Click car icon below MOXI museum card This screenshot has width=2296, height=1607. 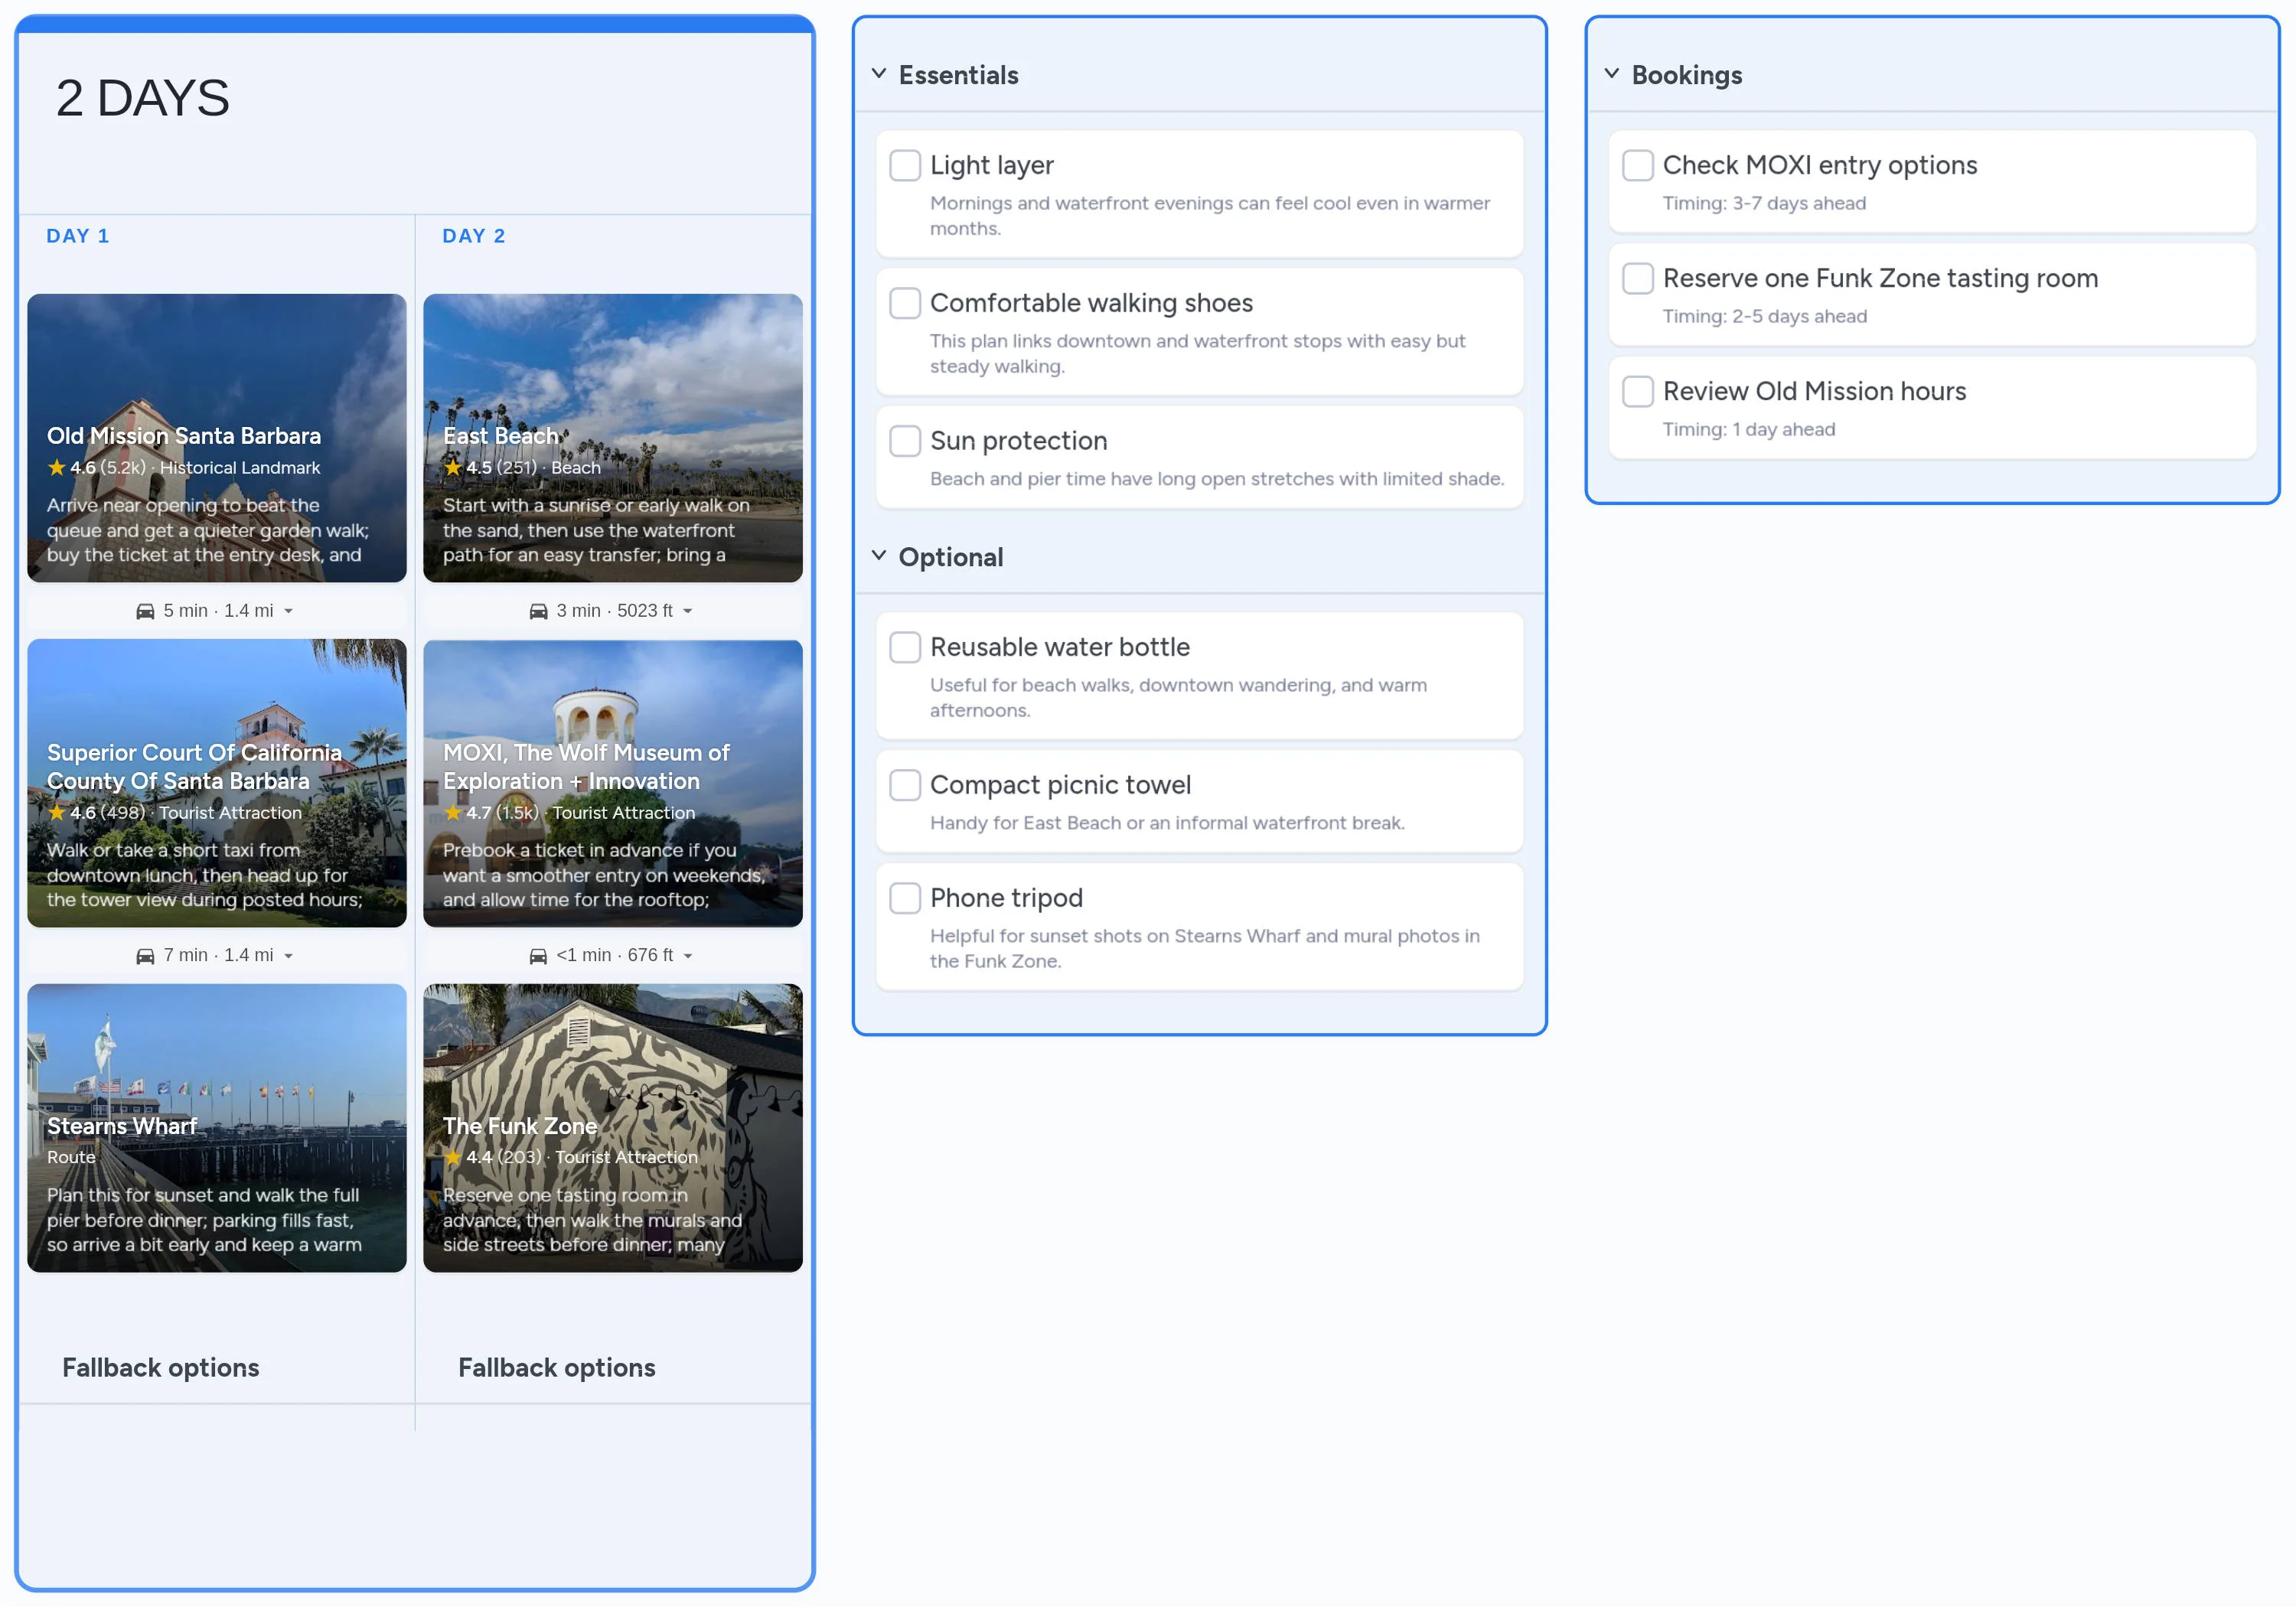(538, 956)
